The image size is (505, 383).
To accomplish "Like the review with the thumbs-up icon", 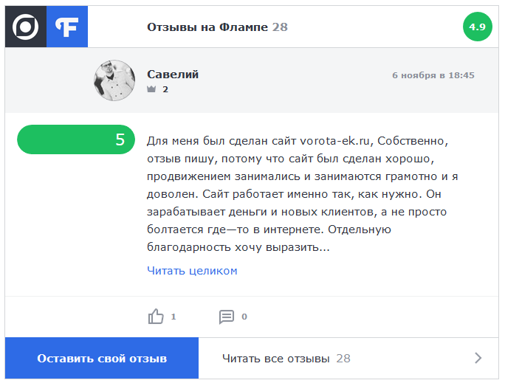I will point(156,317).
